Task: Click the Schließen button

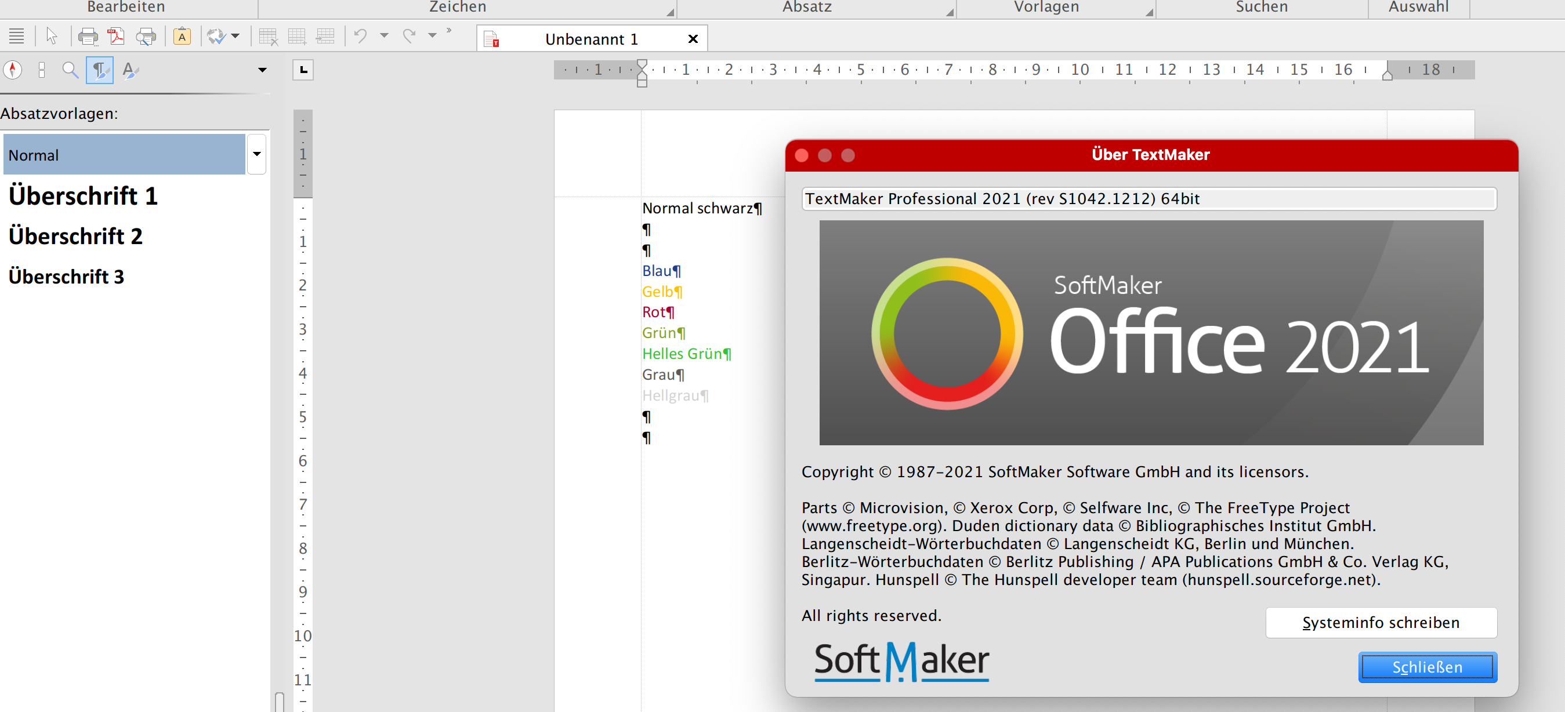Action: click(x=1427, y=667)
